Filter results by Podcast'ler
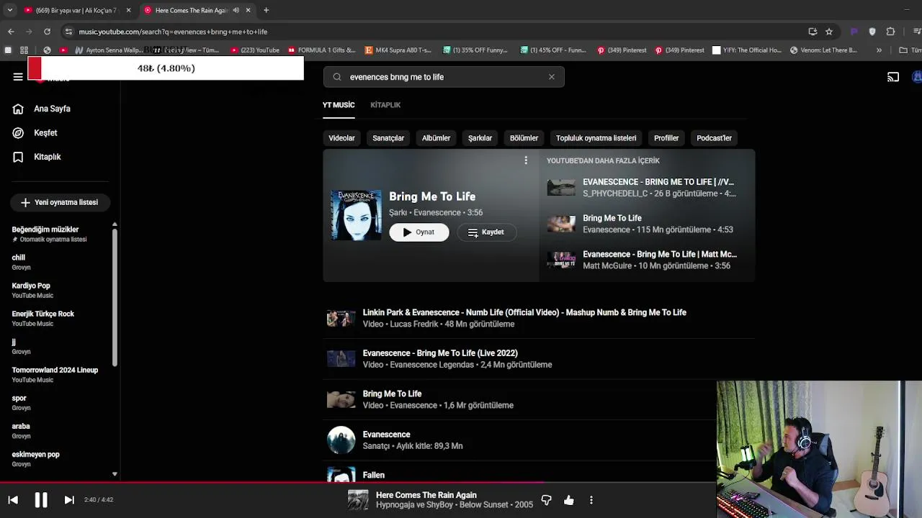Viewport: 922px width, 518px height. 714,138
